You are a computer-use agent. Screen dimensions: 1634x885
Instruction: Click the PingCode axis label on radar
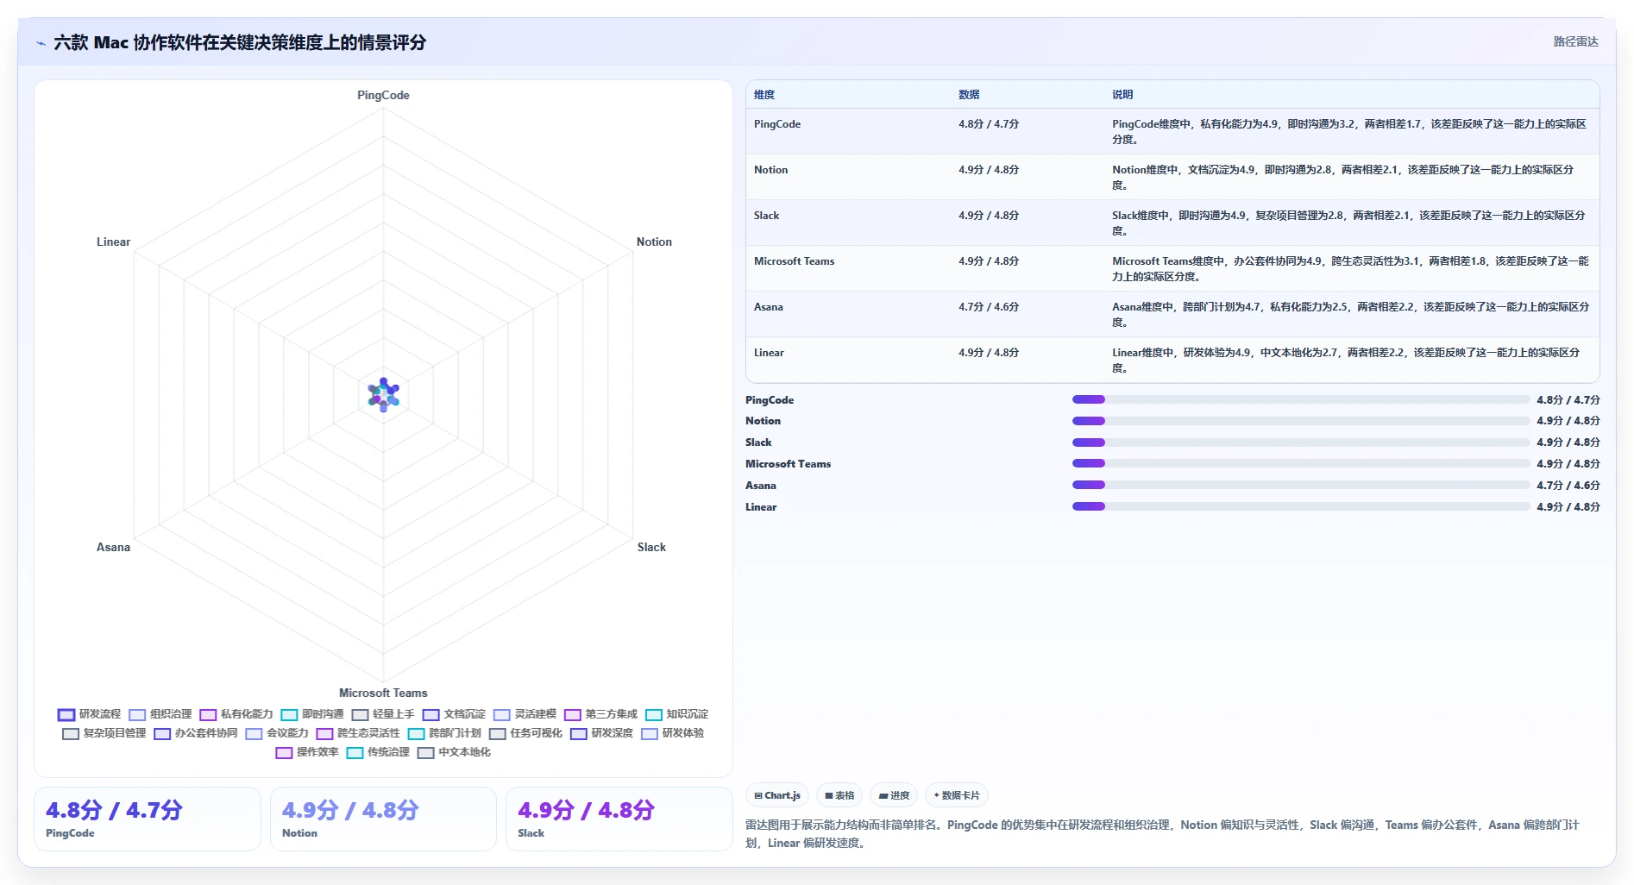tap(383, 95)
